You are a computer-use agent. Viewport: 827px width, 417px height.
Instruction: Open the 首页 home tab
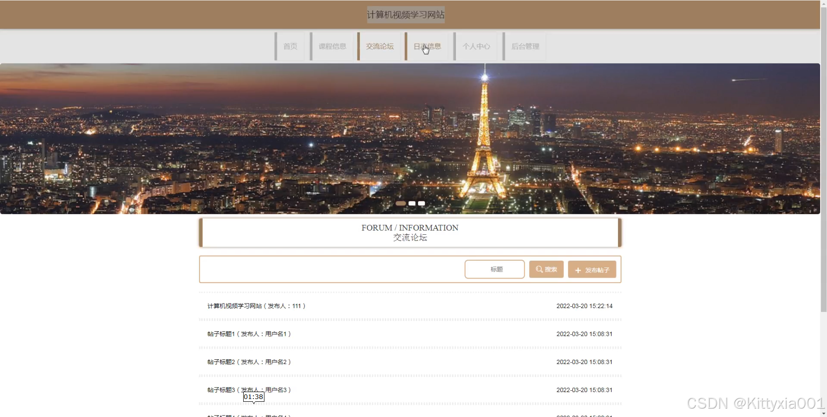290,46
